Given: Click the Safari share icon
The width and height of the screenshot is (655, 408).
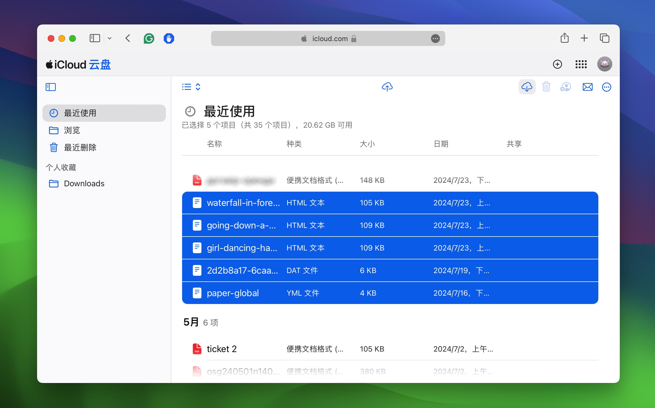Looking at the screenshot, I should tap(564, 38).
